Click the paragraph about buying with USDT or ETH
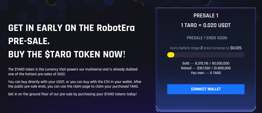The width and height of the screenshot is (262, 113). click(75, 84)
